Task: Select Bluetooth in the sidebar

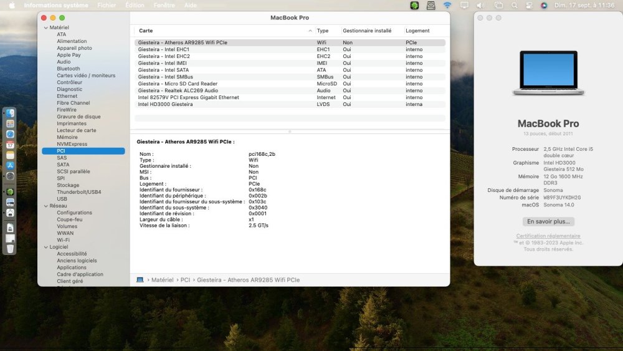Action: pos(69,69)
